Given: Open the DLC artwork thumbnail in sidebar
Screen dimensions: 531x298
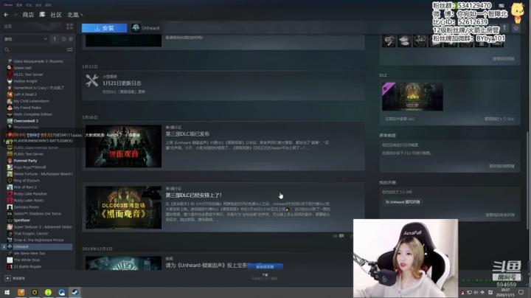Looking at the screenshot, I should [x=412, y=97].
